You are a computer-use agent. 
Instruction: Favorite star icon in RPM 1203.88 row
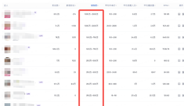(x=183, y=84)
